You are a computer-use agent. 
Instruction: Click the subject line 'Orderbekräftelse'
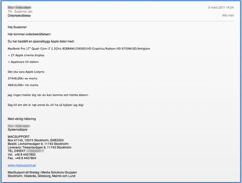19,16
